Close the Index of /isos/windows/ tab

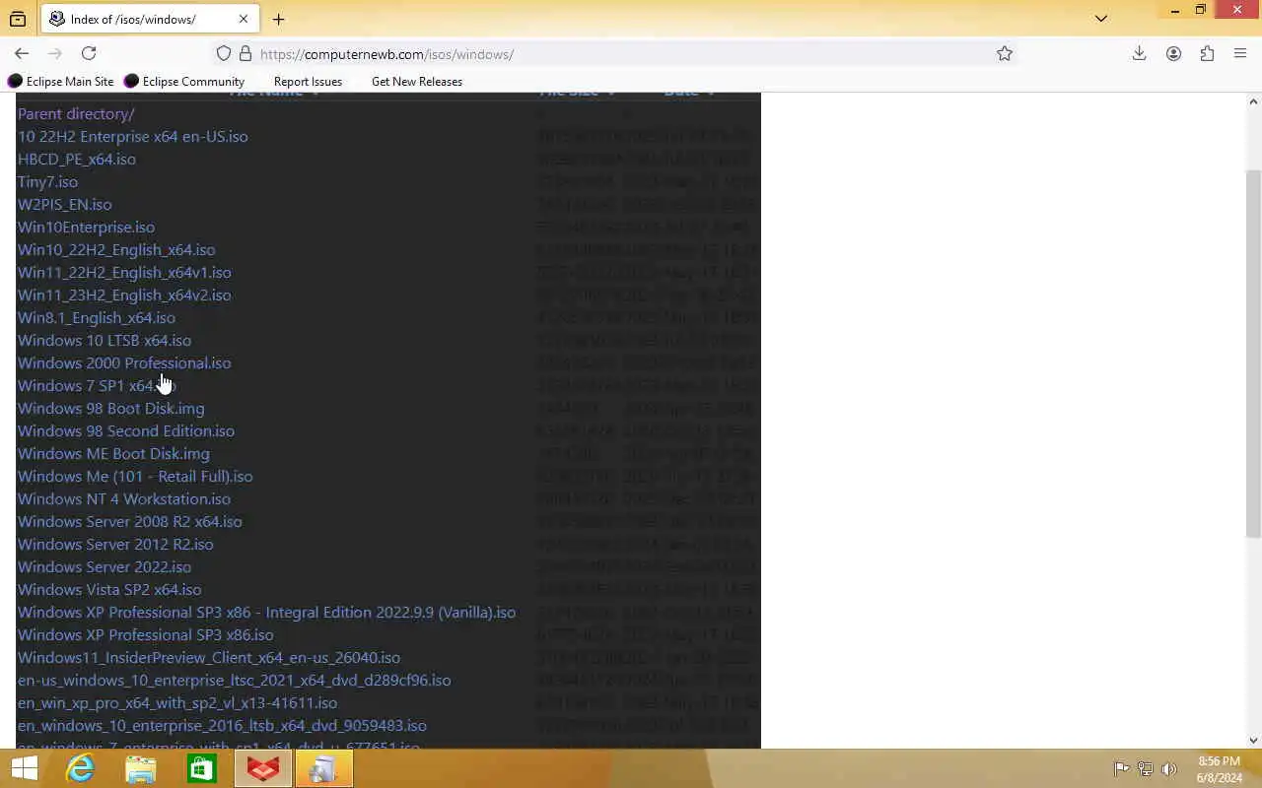[x=244, y=19]
